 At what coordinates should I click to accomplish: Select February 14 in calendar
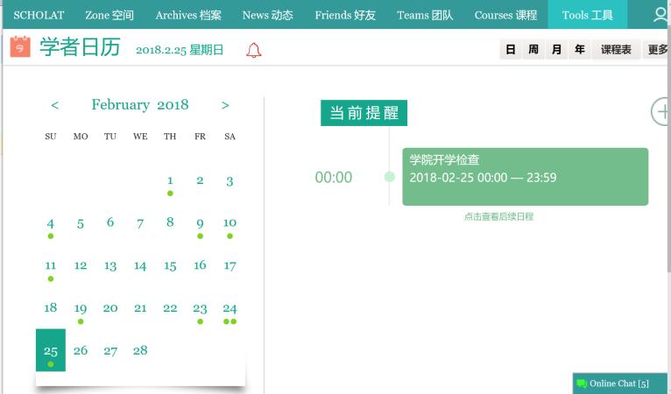click(140, 266)
